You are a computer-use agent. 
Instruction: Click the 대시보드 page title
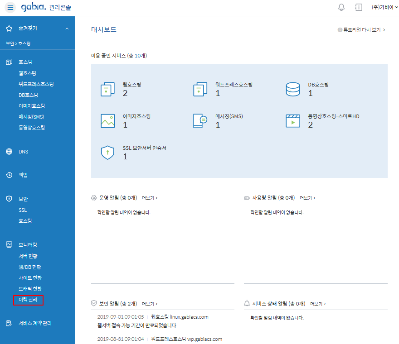pyautogui.click(x=103, y=29)
